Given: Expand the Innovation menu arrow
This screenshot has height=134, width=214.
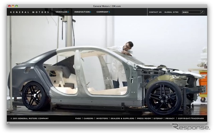Looking at the screenshot, I should (x=91, y=12).
